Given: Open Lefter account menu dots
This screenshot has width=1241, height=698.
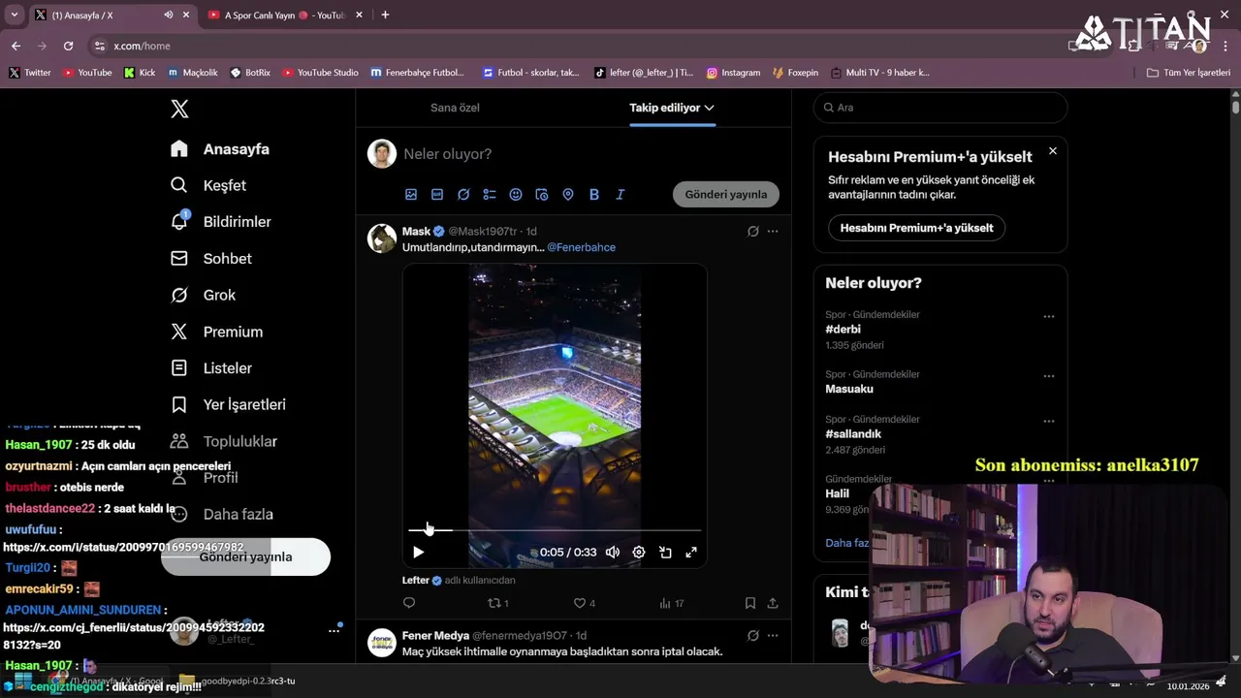Looking at the screenshot, I should click(334, 630).
